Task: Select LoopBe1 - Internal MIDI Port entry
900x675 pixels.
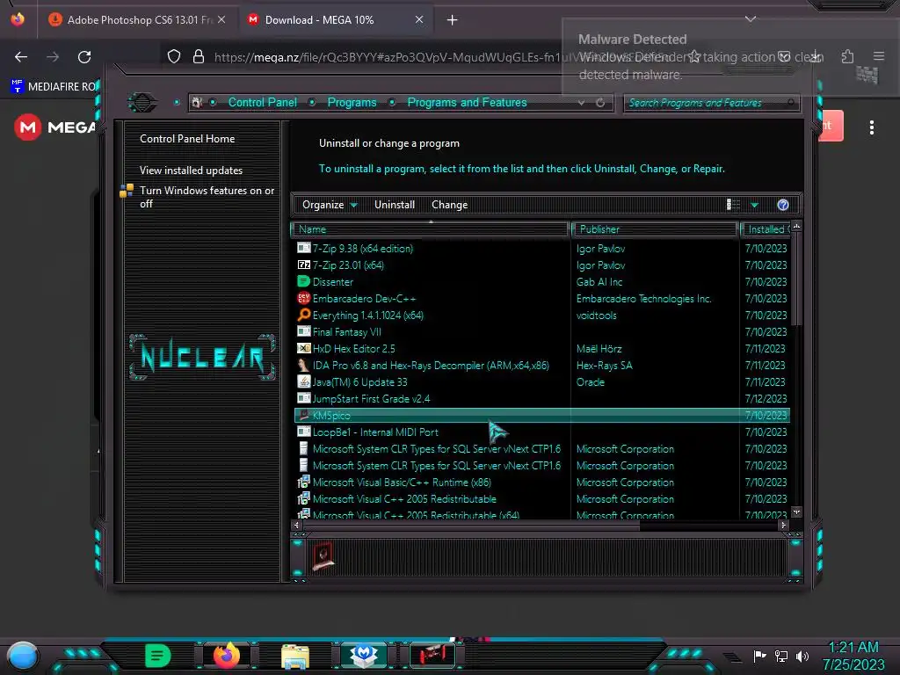Action: point(542,432)
